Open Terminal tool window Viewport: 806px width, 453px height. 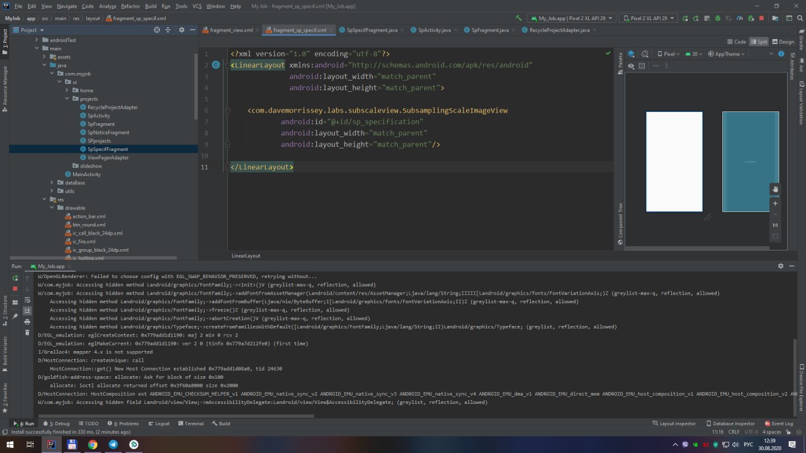tap(190, 423)
